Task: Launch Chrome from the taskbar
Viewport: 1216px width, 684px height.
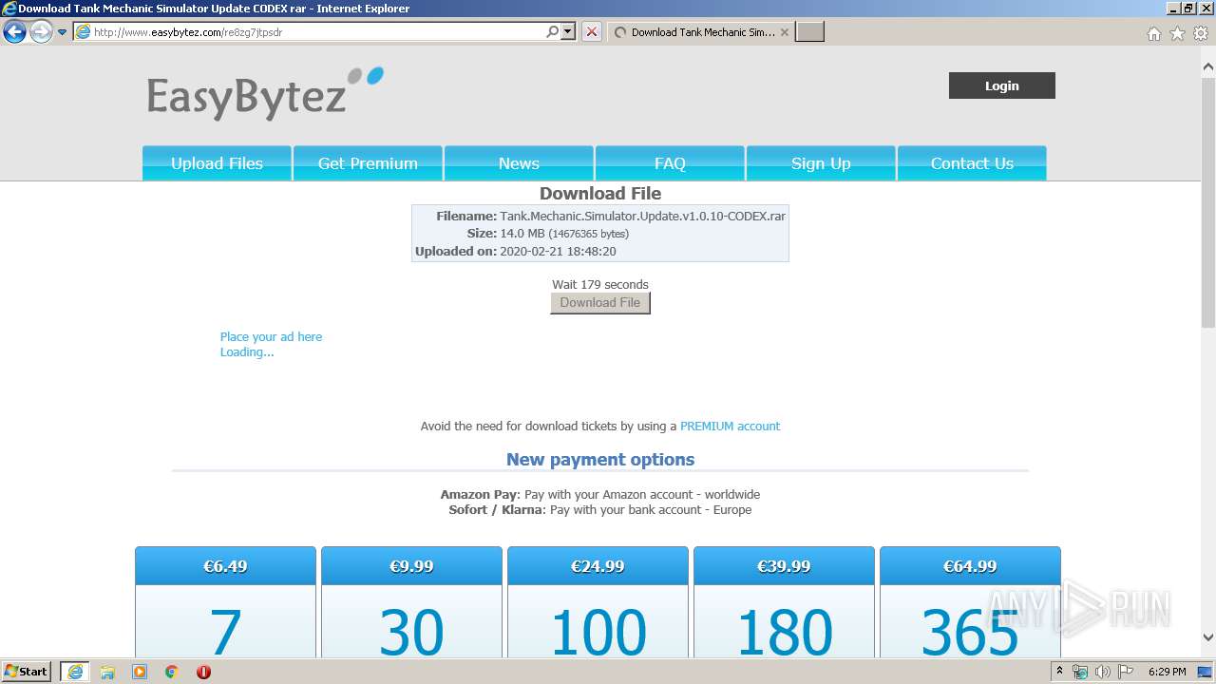Action: (x=172, y=672)
